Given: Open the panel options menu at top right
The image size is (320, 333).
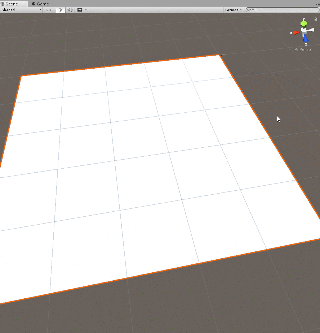Looking at the screenshot, I should [x=317, y=4].
